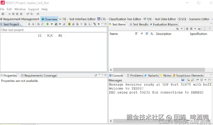
Task: Click the Name column header
Action: [114, 34]
